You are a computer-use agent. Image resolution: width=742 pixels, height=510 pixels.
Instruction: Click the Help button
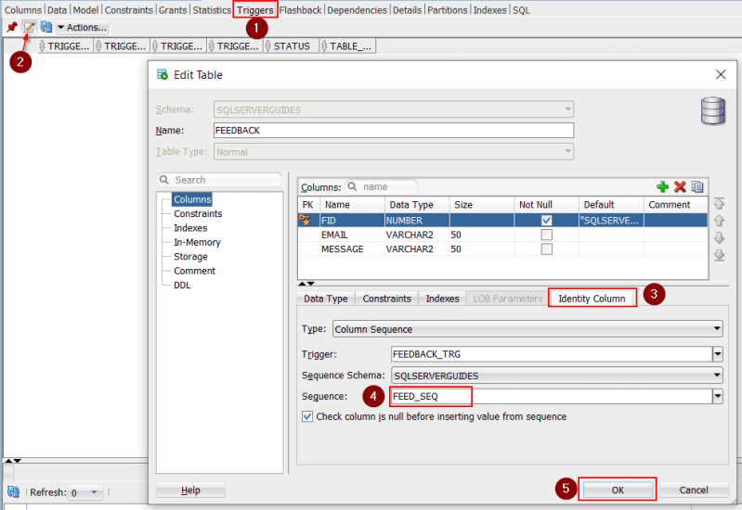[190, 491]
